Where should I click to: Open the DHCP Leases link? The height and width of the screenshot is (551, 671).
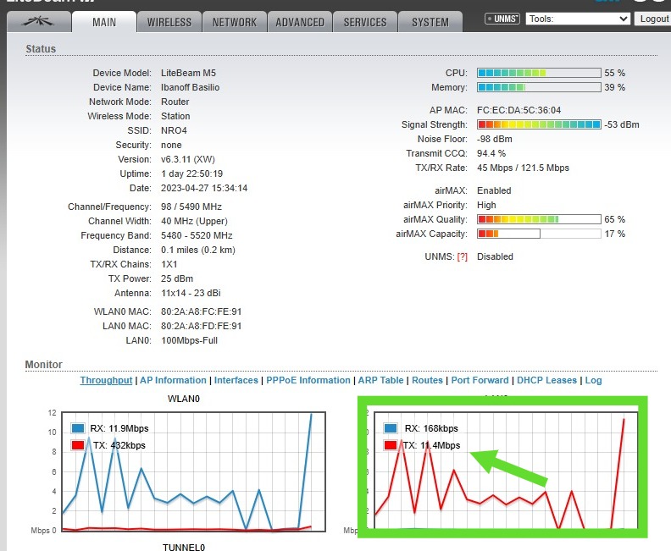click(546, 380)
